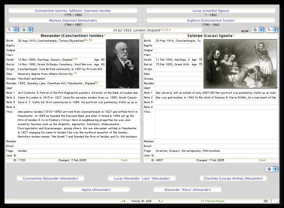Open wife's spouse list popup at far right
The image size is (284, 208).
click(272, 30)
